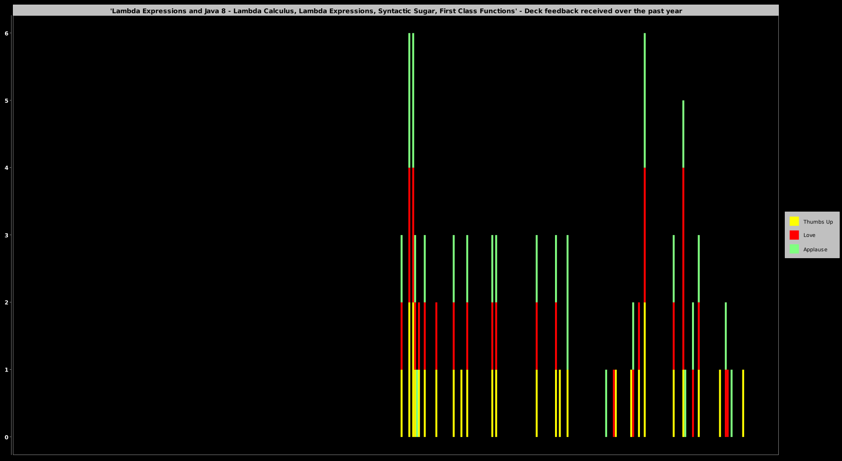This screenshot has width=842, height=461.
Task: Click the y-axis label '5'
Action: (x=7, y=100)
